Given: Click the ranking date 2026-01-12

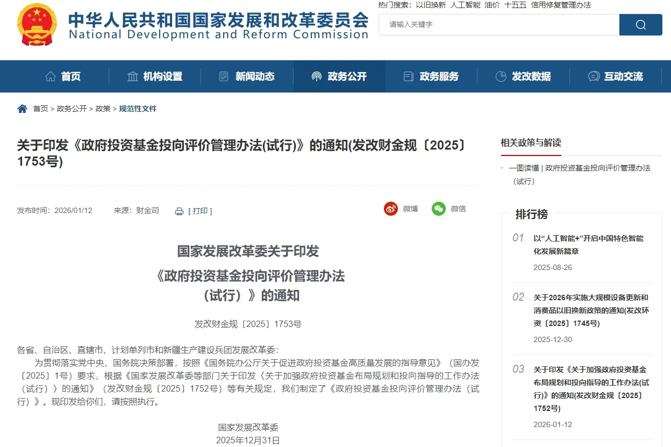Looking at the screenshot, I should pos(553,424).
